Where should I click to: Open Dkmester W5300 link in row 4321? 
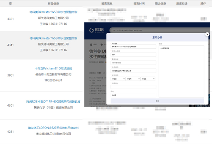tap(53, 12)
